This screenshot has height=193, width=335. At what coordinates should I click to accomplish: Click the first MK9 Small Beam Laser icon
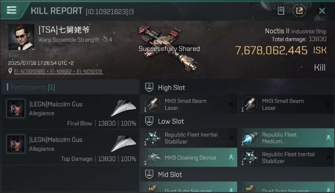coord(153,104)
